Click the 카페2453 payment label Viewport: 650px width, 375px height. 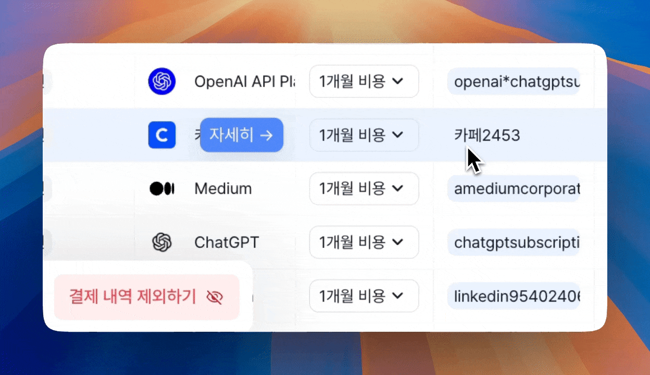click(486, 135)
